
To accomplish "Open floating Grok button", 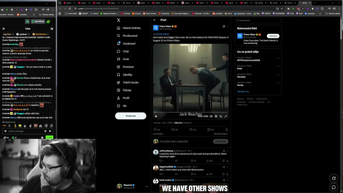I will [x=334, y=178].
